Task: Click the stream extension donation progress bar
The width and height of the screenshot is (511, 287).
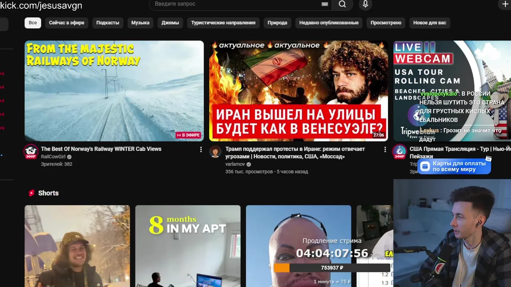Action: 332,268
